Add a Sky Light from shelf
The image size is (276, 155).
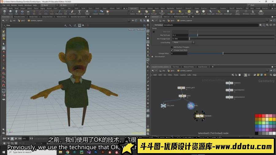[x=197, y=12]
